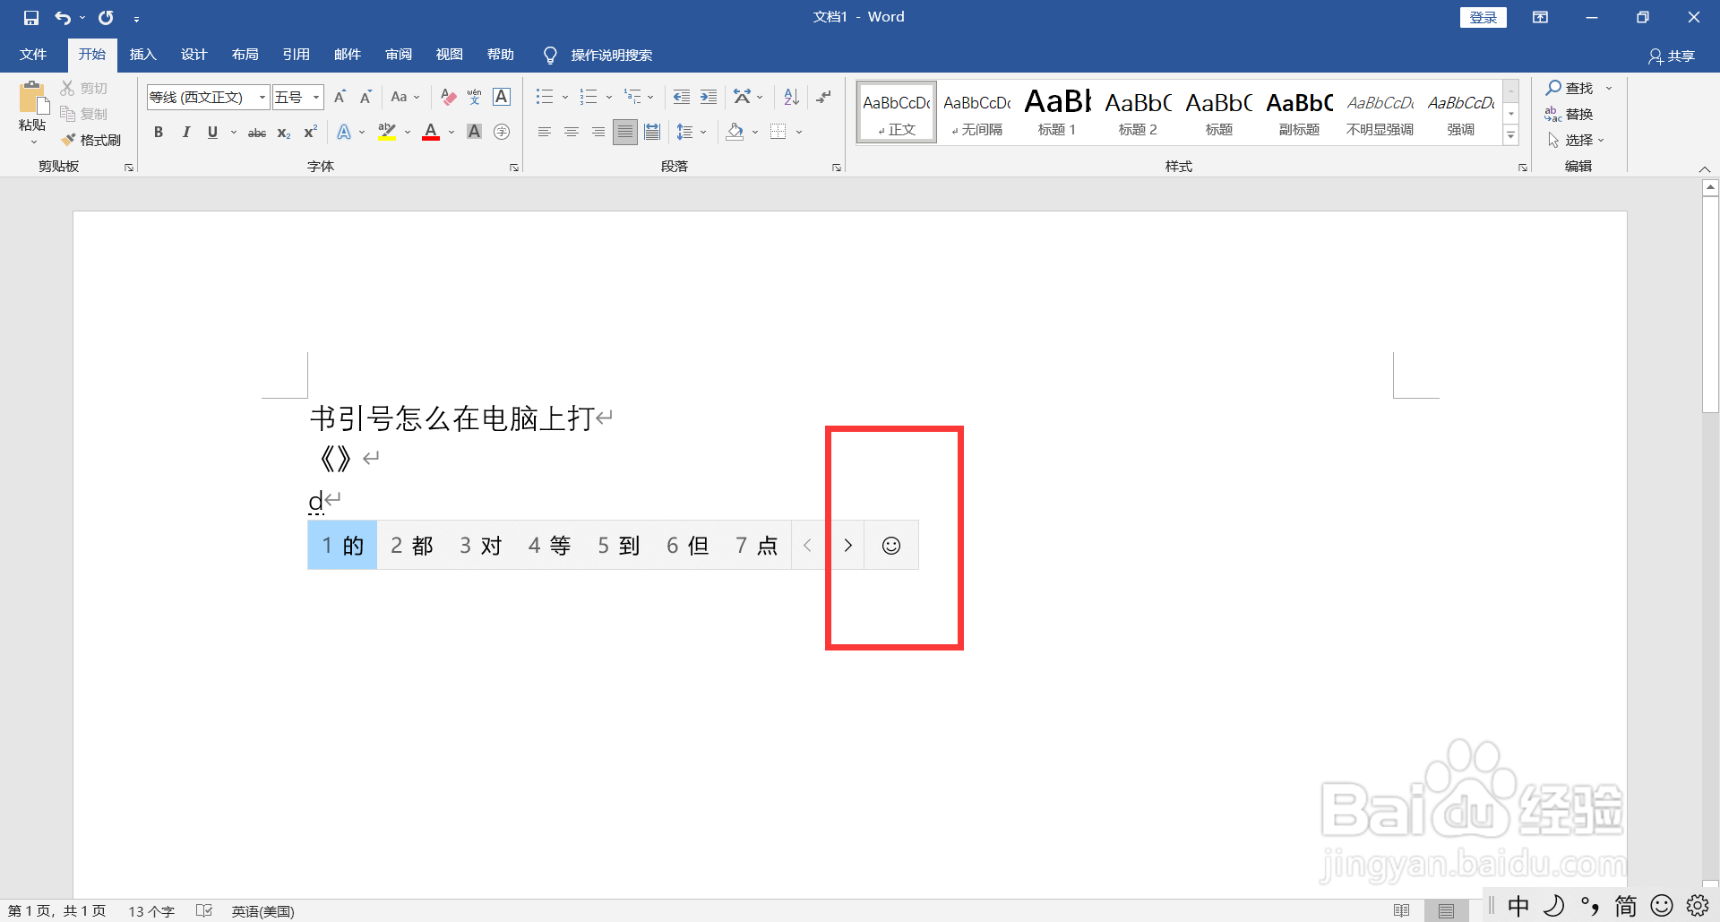Undo the last action
This screenshot has height=922, width=1720.
[x=63, y=18]
